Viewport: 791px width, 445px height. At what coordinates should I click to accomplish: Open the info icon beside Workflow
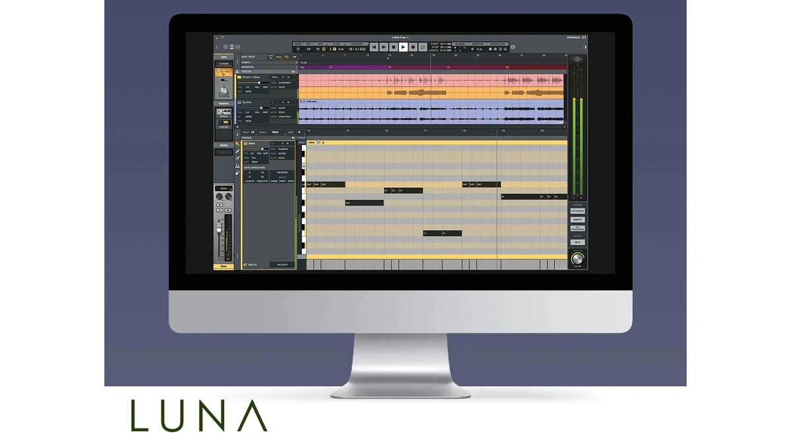(513, 47)
